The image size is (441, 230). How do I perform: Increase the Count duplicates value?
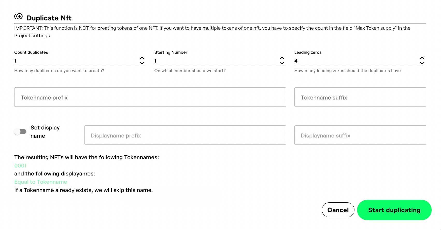142,58
